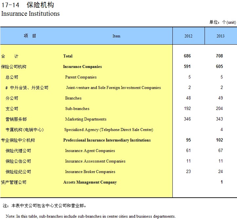Click the Assets Management Company label
Screen dimensions: 237x219
pos(90,182)
